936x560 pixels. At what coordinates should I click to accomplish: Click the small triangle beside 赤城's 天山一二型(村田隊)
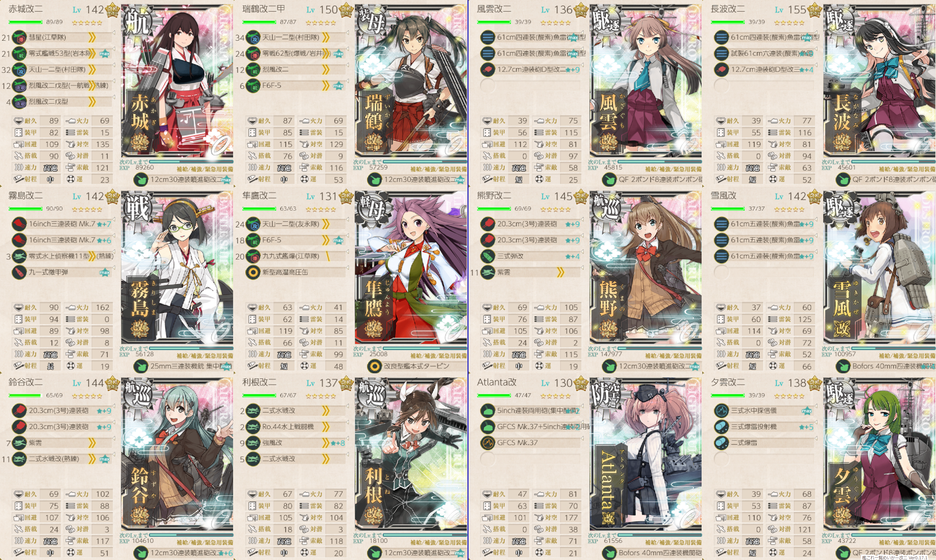point(113,65)
